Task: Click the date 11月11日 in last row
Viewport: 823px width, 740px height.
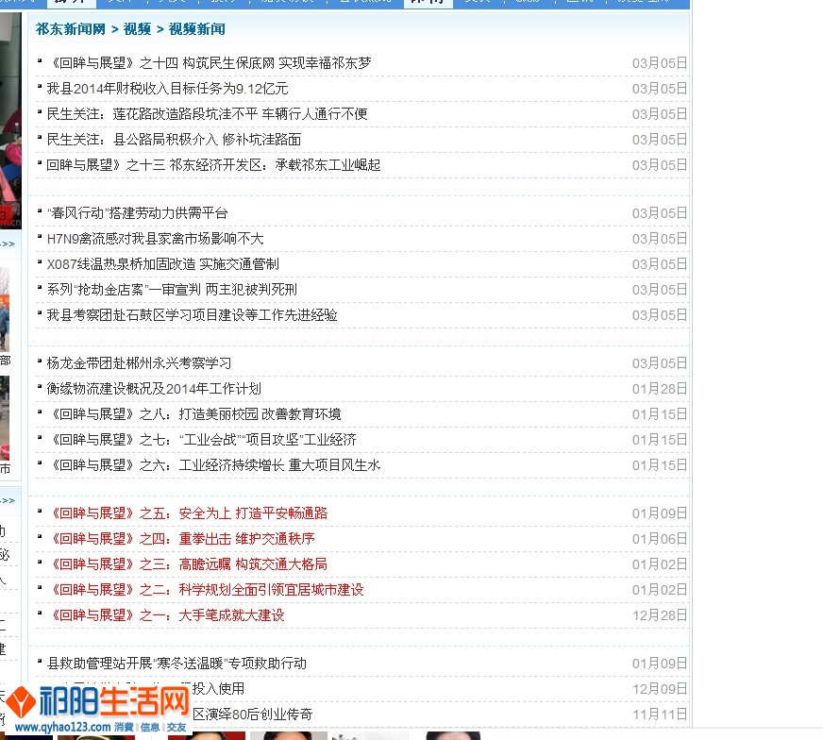Action: [659, 715]
